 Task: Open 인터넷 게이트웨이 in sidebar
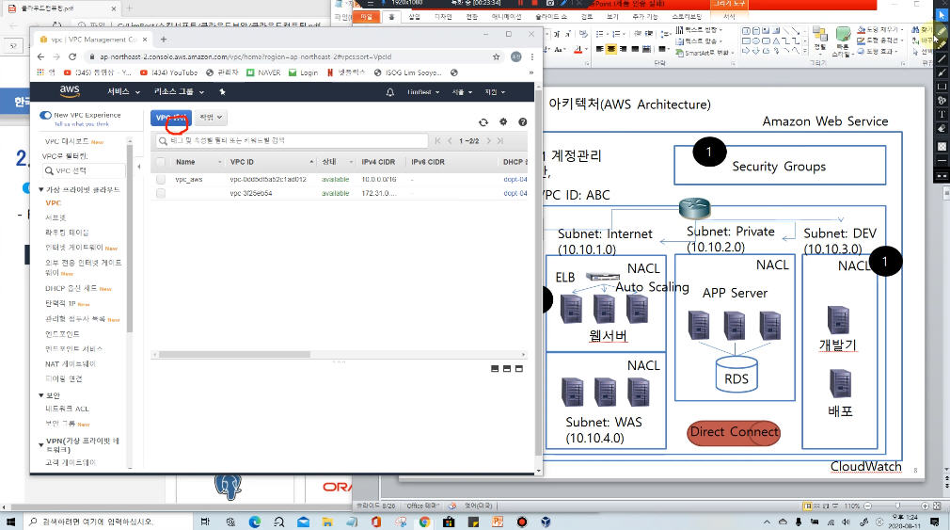[x=74, y=248]
